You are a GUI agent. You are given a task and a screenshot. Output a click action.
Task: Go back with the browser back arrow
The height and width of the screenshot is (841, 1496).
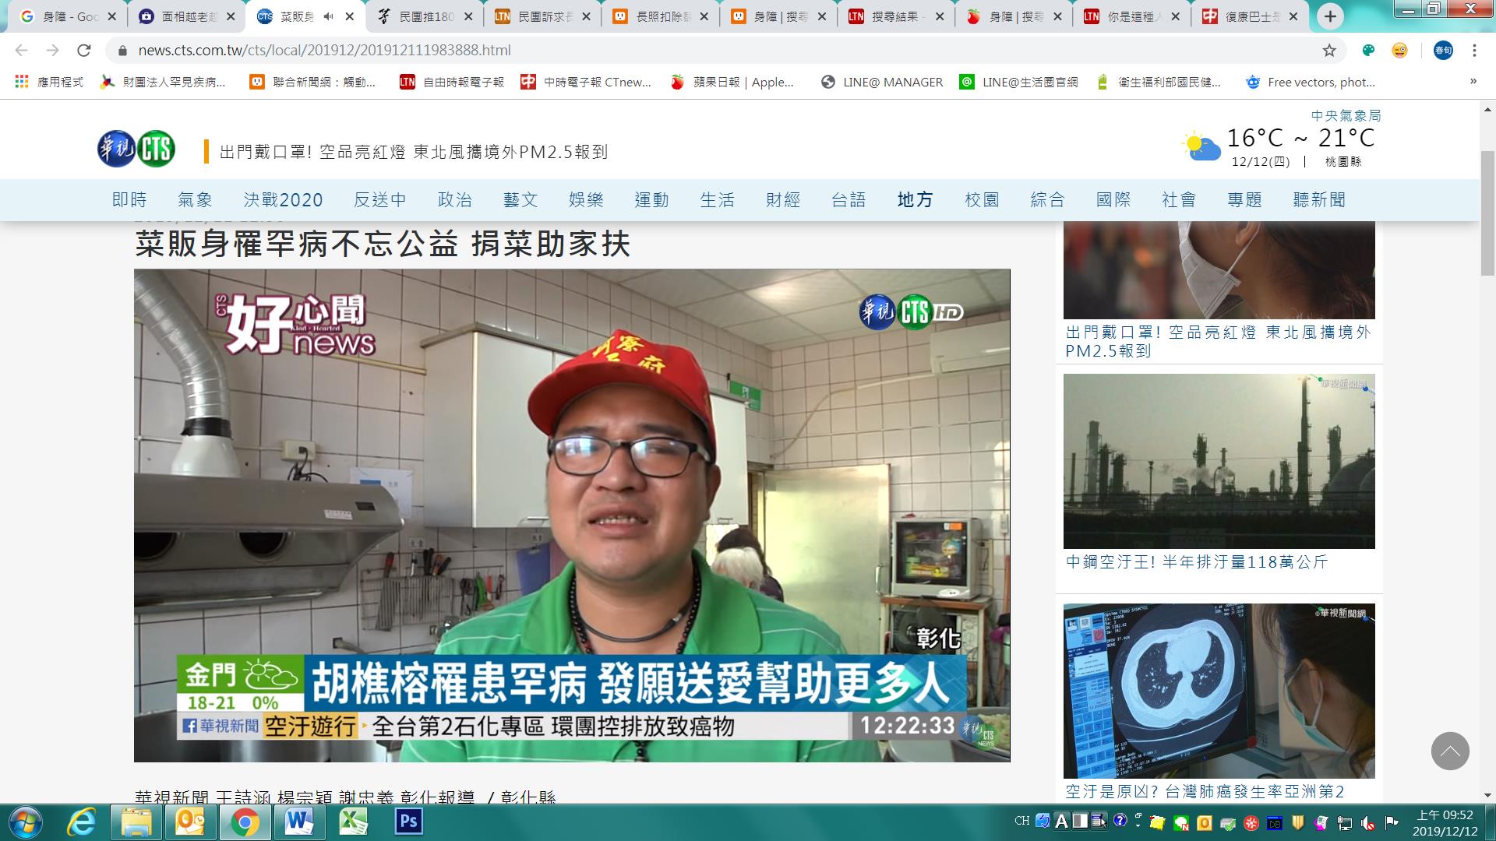point(21,51)
